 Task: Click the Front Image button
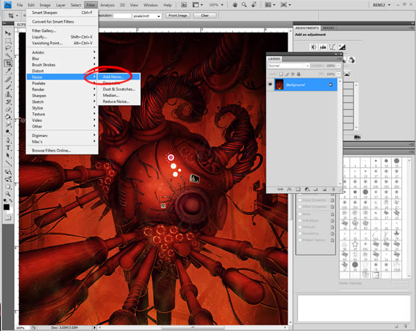177,15
